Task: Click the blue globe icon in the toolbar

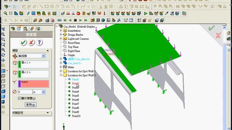Action: (103, 20)
